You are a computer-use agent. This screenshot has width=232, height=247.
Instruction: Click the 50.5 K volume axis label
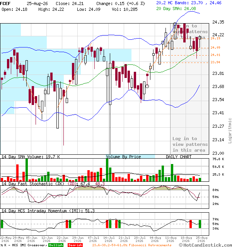pos(218,167)
